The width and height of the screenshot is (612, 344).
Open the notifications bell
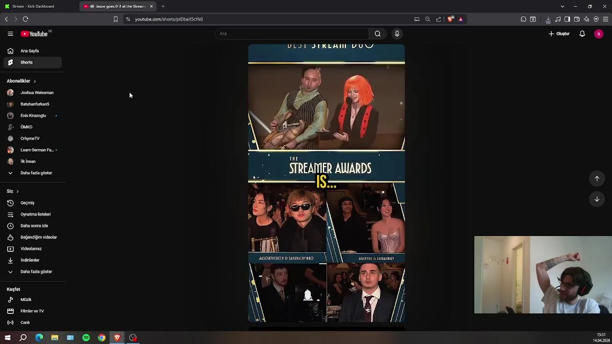tap(582, 33)
